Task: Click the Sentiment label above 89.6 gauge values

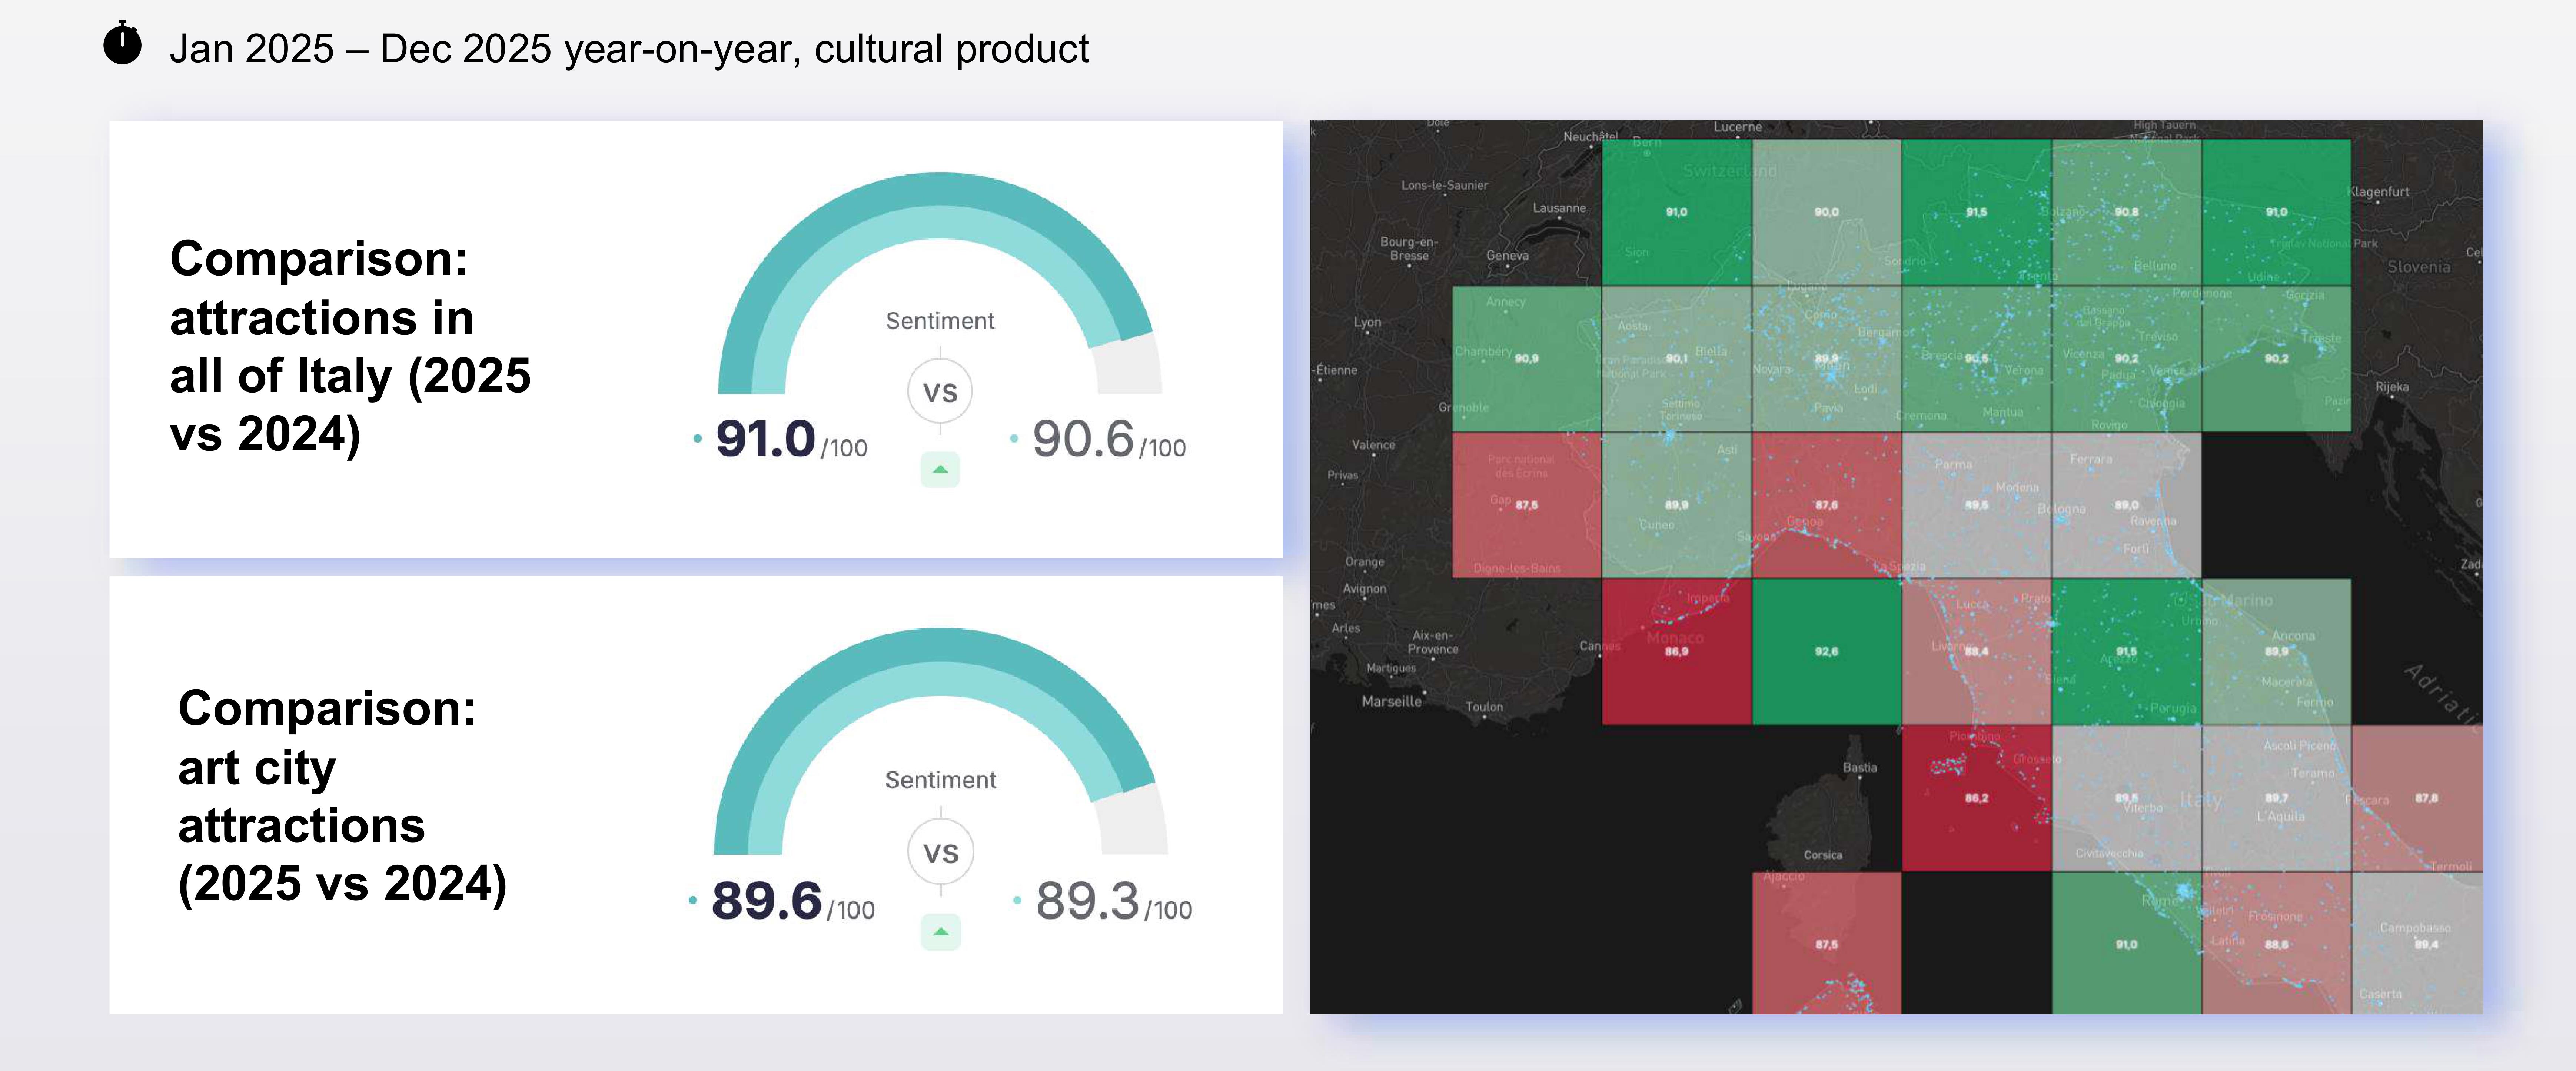Action: pyautogui.click(x=940, y=780)
